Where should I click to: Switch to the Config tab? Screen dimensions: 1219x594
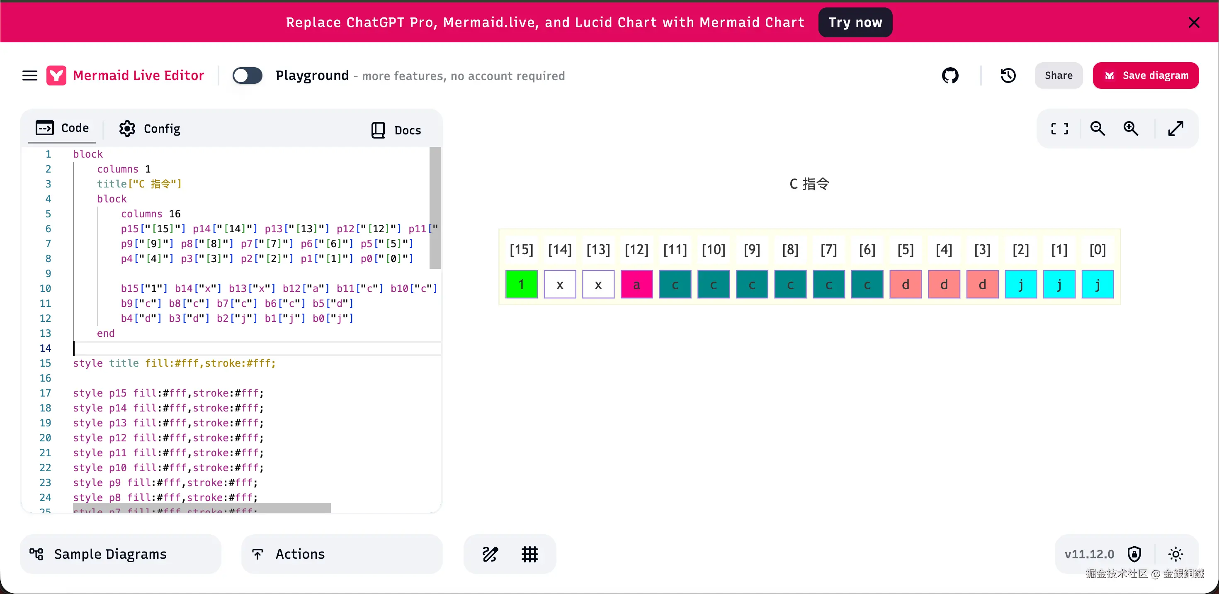(x=150, y=129)
